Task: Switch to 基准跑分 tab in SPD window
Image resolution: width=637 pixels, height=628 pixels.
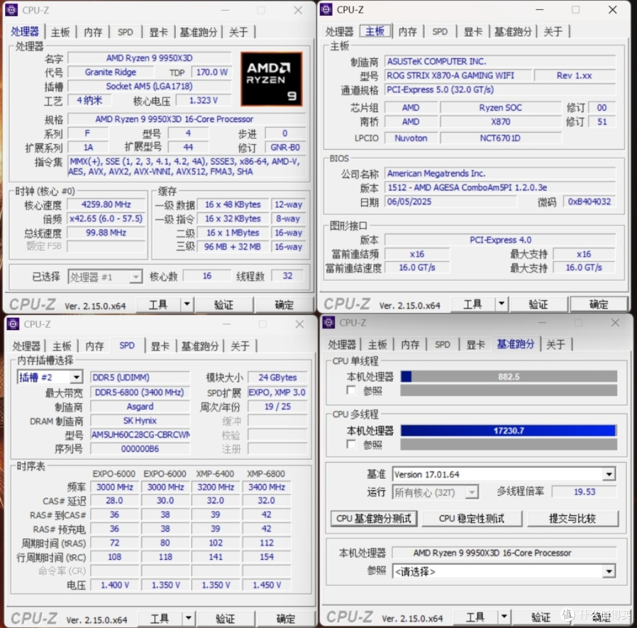Action: click(x=200, y=346)
